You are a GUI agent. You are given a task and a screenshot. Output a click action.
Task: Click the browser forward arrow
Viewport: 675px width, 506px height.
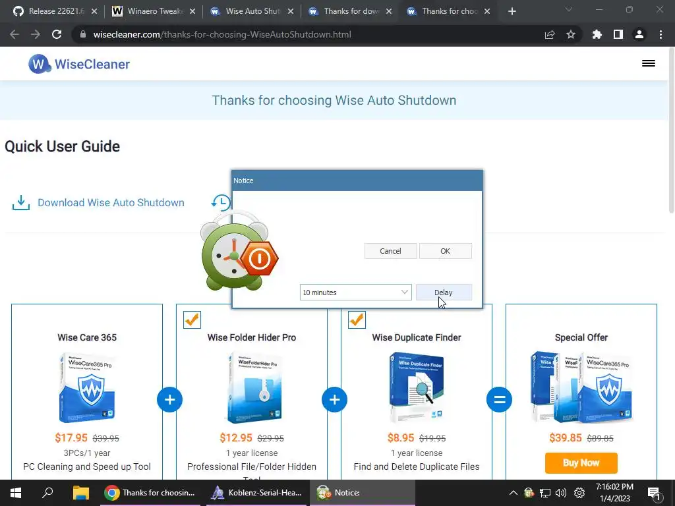coord(36,34)
